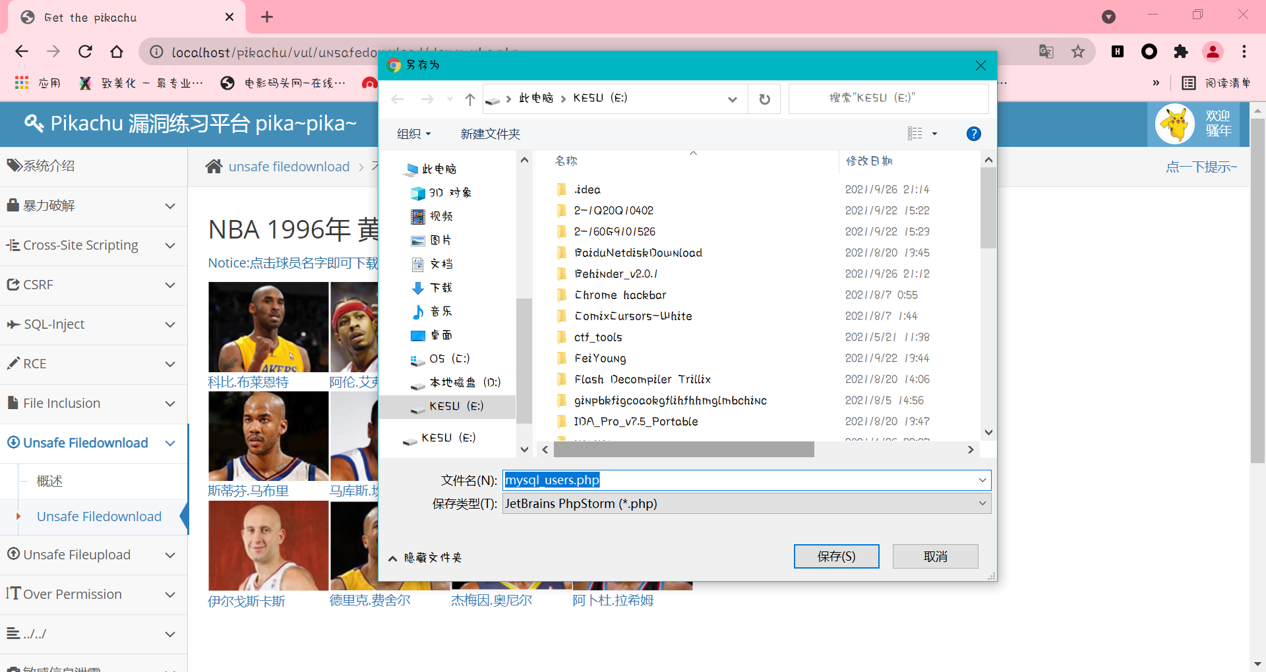Open Chrome three-dot menu

(x=1244, y=51)
